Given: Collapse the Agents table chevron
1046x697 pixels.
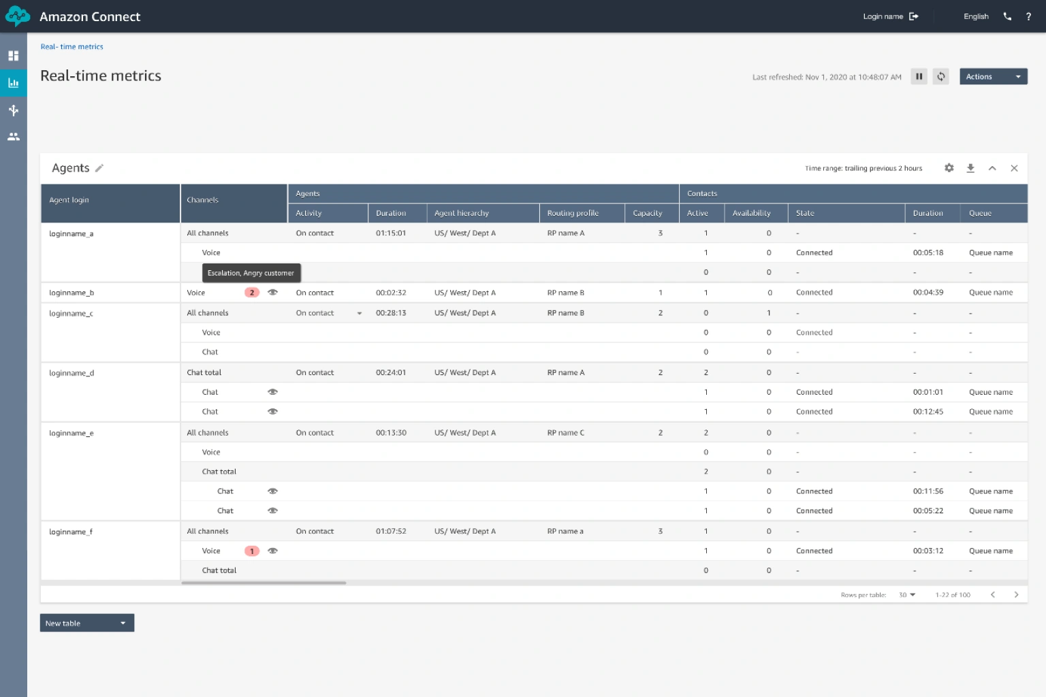Looking at the screenshot, I should (x=992, y=168).
